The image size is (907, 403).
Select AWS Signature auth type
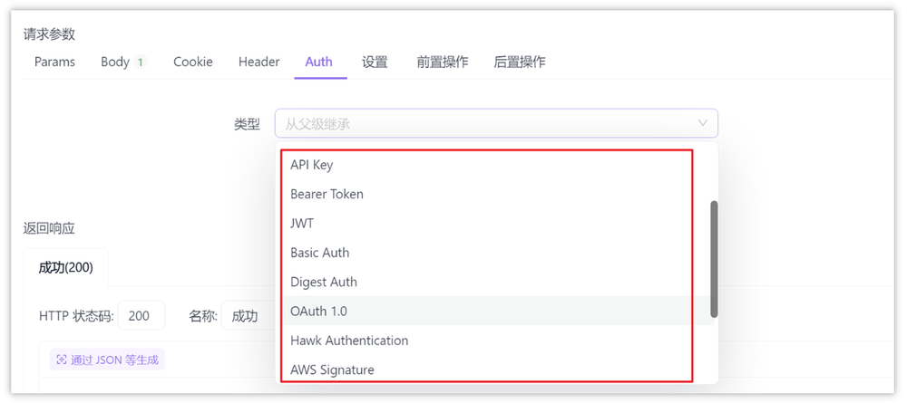332,369
